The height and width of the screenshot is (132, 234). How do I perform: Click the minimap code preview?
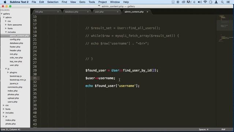pyautogui.click(x=225, y=28)
